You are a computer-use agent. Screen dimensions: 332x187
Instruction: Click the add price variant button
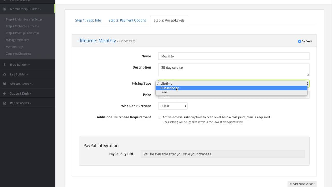coord(302,184)
